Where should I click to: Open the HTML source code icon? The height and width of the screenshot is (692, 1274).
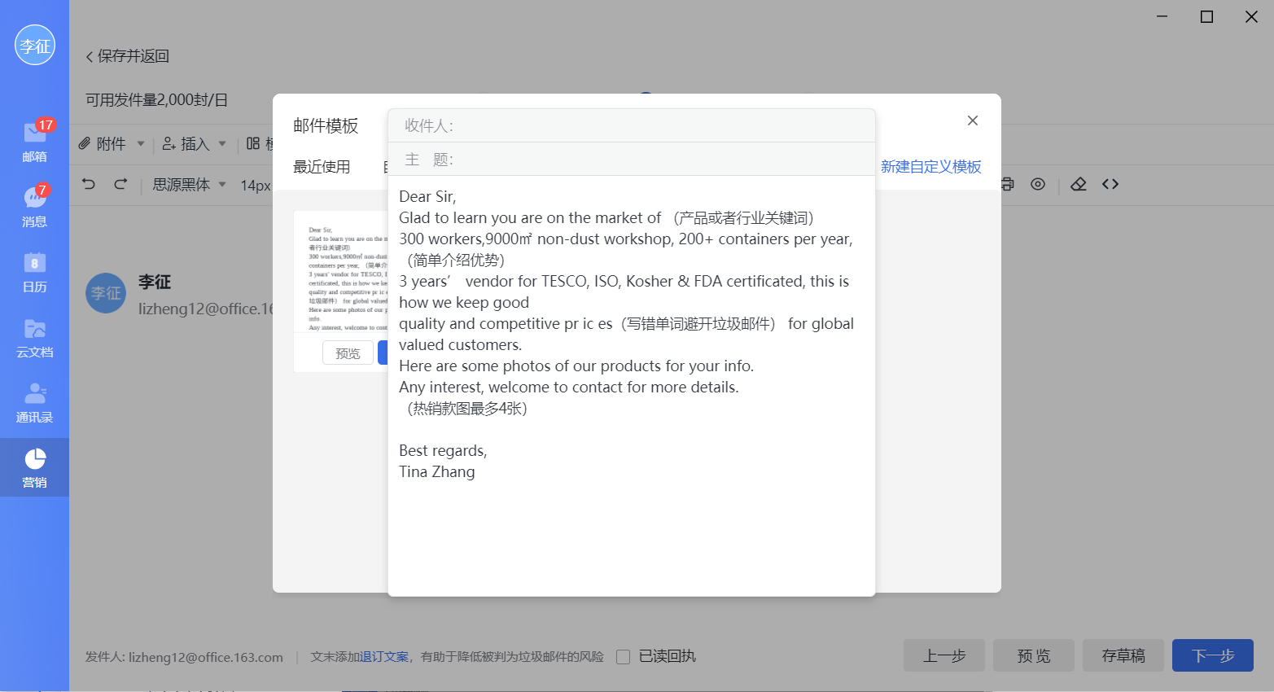pos(1110,184)
